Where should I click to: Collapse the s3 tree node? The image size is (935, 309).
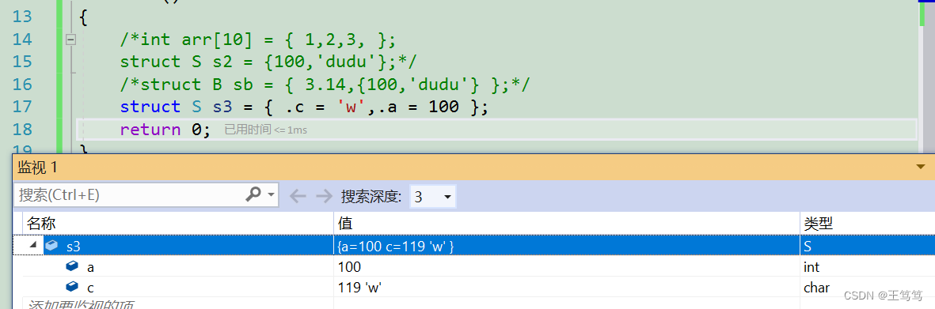pyautogui.click(x=32, y=245)
